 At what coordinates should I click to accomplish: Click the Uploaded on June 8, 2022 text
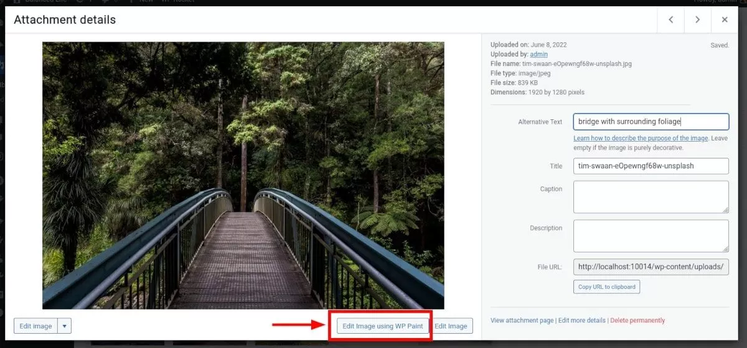coord(529,45)
